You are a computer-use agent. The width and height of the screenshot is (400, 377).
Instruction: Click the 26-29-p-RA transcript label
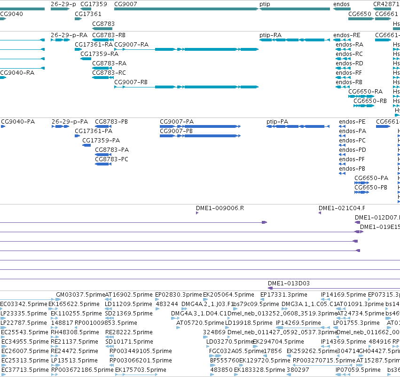click(x=69, y=35)
